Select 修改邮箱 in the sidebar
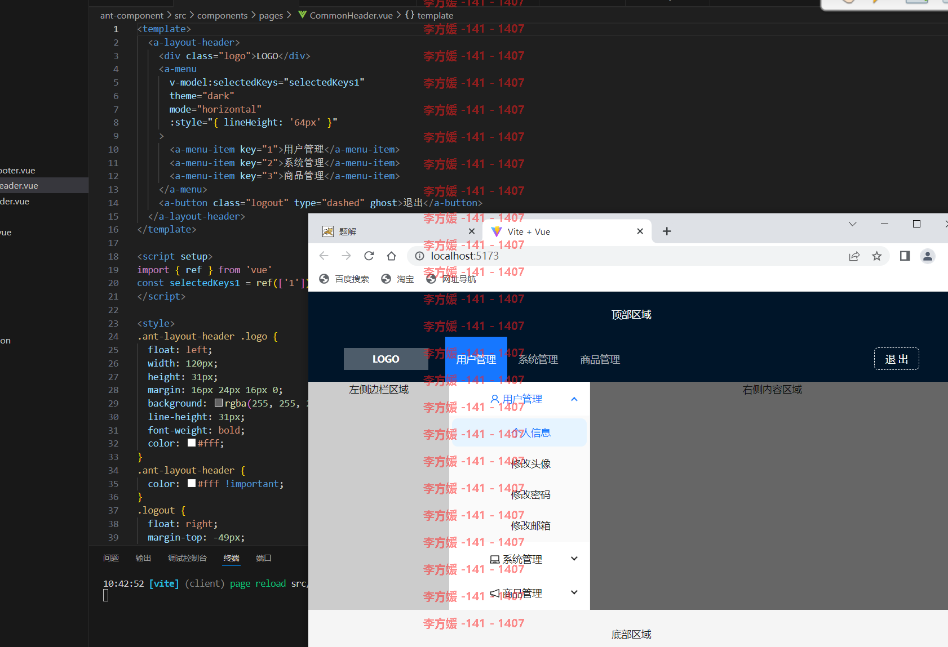 [520, 525]
